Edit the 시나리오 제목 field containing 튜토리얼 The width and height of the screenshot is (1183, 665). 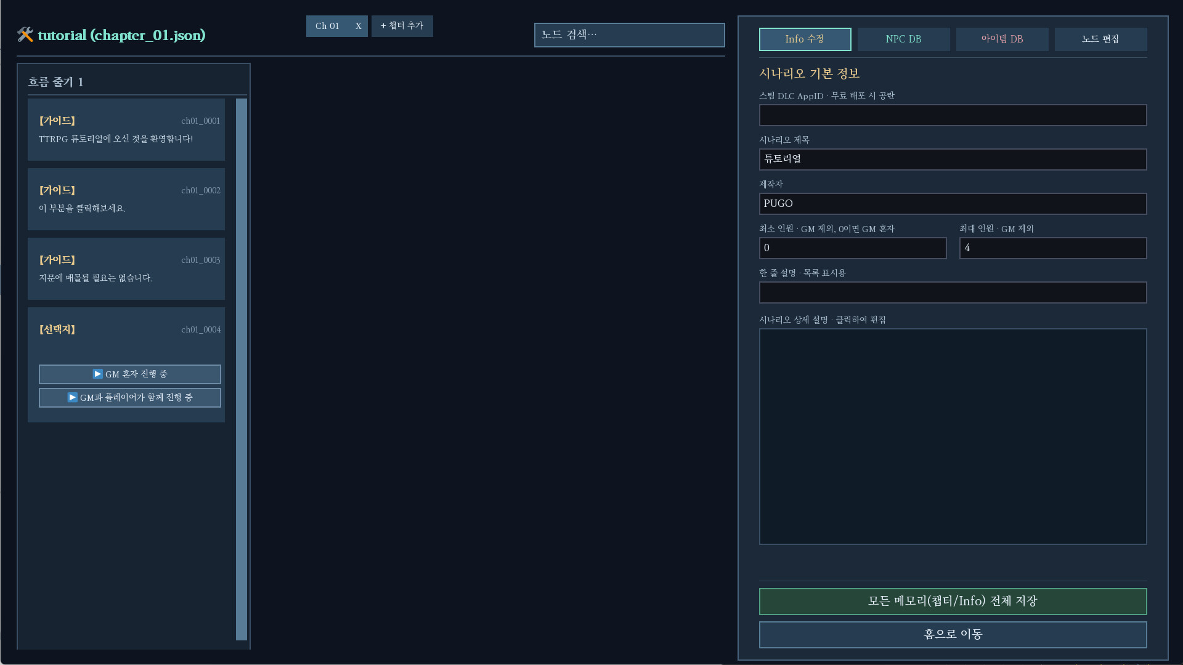pos(953,159)
